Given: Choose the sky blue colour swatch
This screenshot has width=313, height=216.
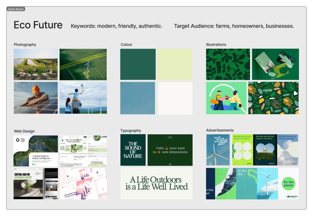Looking at the screenshot, I should [x=138, y=98].
